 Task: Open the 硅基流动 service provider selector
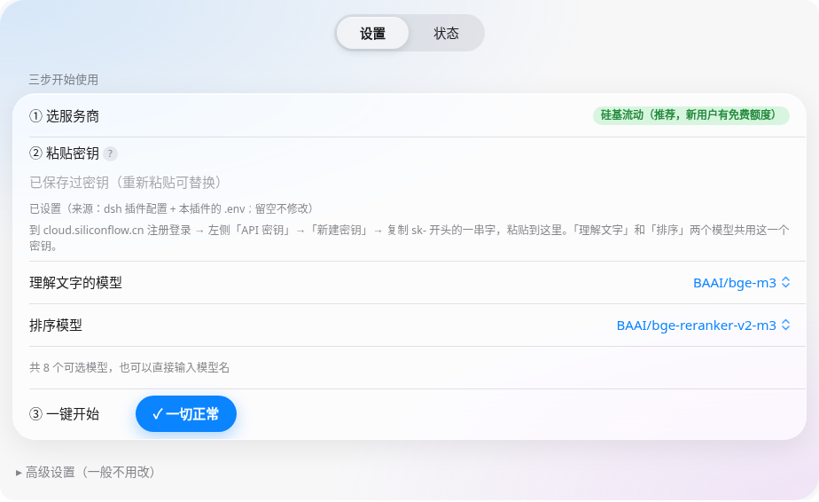pyautogui.click(x=691, y=115)
